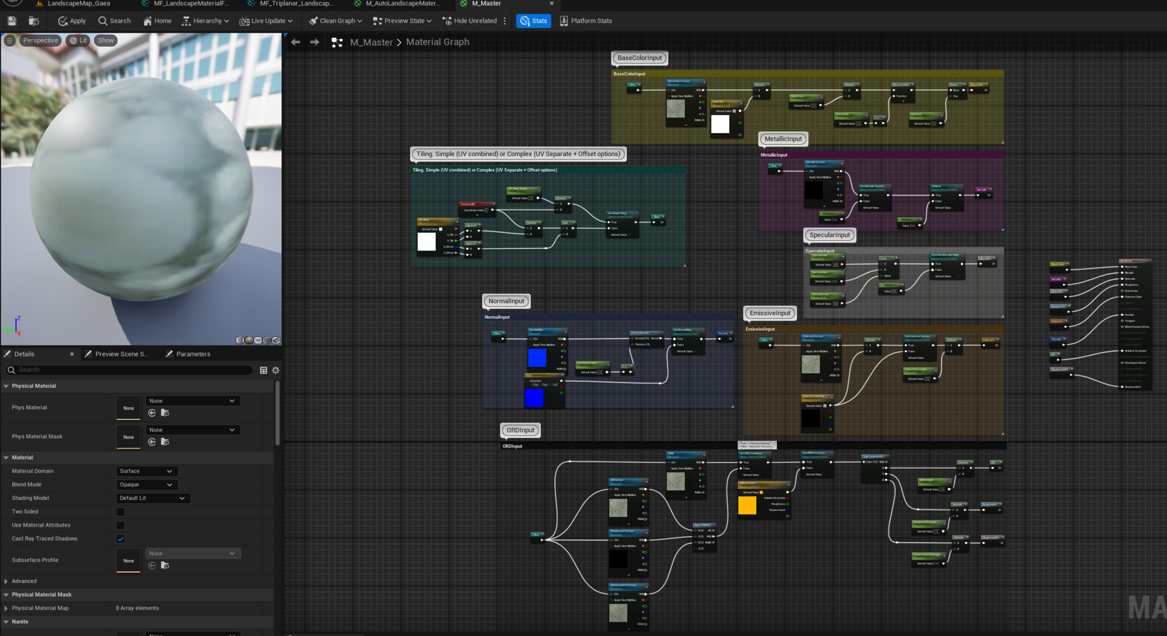
Task: Enable the Two Sided checkbox
Action: click(120, 512)
